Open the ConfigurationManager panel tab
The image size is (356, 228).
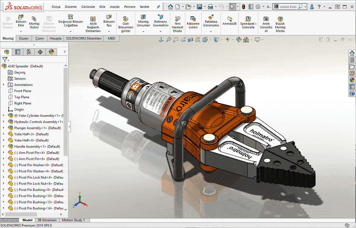coord(29,52)
